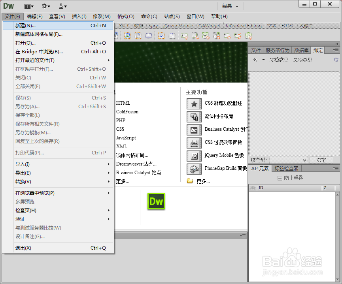This screenshot has width=342, height=284.
Task: Click the Business Catalyst 站点... link
Action: 140,172
